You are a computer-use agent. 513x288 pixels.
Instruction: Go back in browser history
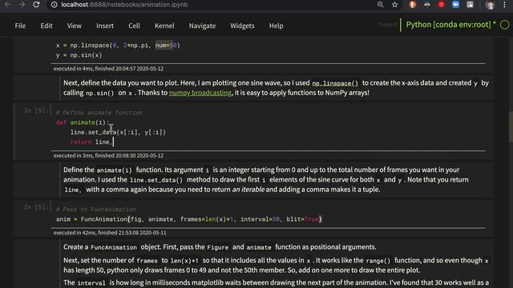coord(7,4)
